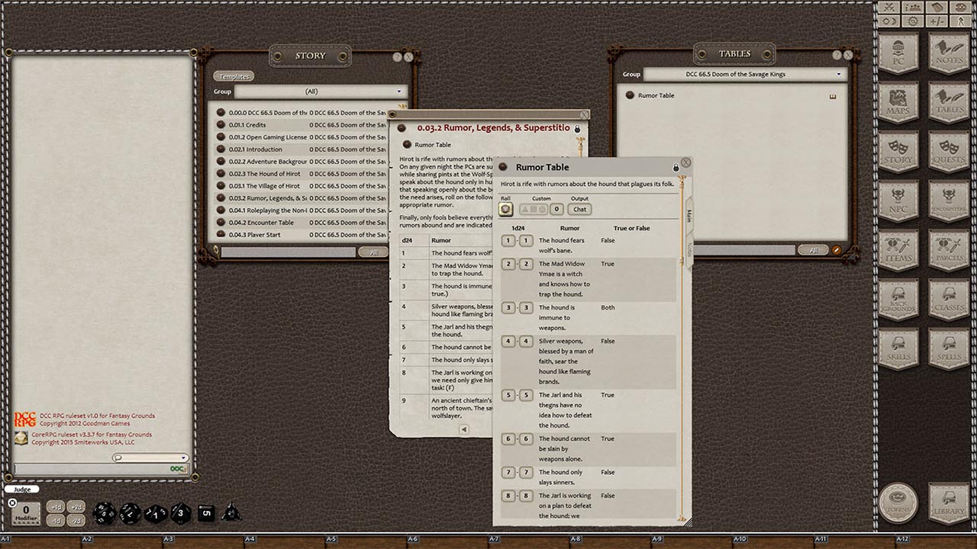This screenshot has width=977, height=549.
Task: Click the Templates button in Story window
Action: [x=233, y=76]
